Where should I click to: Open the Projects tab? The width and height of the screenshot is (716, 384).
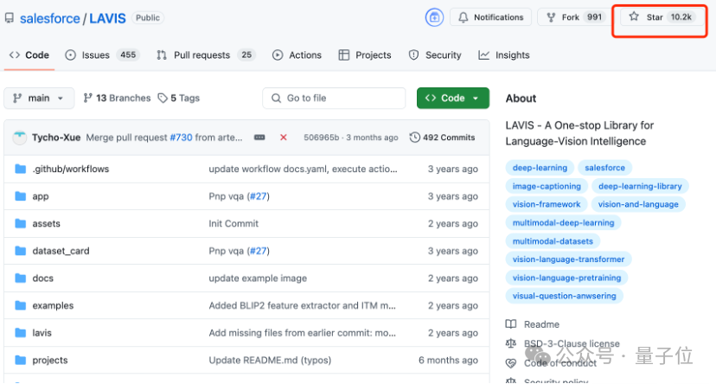[x=365, y=55]
